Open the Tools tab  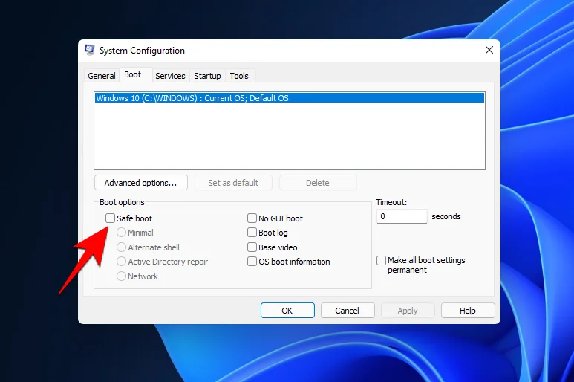[239, 76]
